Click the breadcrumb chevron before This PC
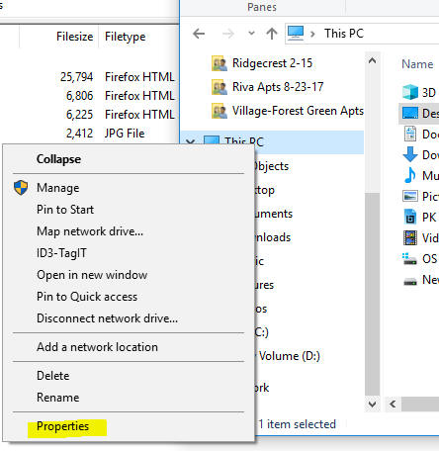The height and width of the screenshot is (451, 439). 312,34
